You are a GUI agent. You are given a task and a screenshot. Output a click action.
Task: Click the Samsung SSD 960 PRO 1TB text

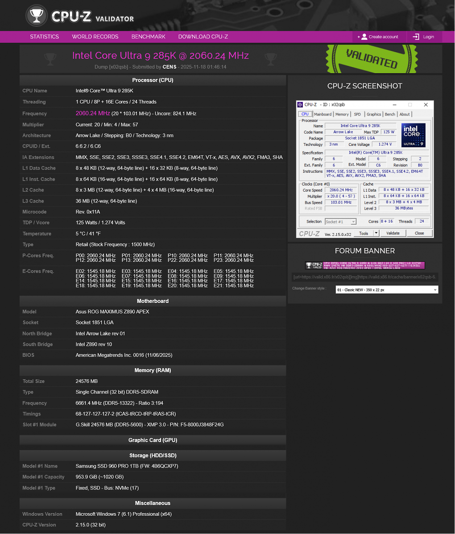tap(127, 466)
